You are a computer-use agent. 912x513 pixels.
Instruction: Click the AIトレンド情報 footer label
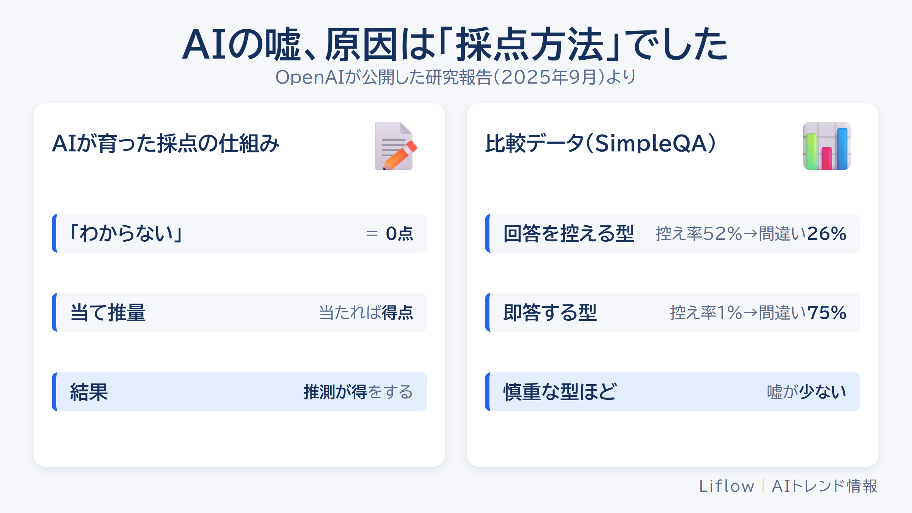click(x=825, y=486)
